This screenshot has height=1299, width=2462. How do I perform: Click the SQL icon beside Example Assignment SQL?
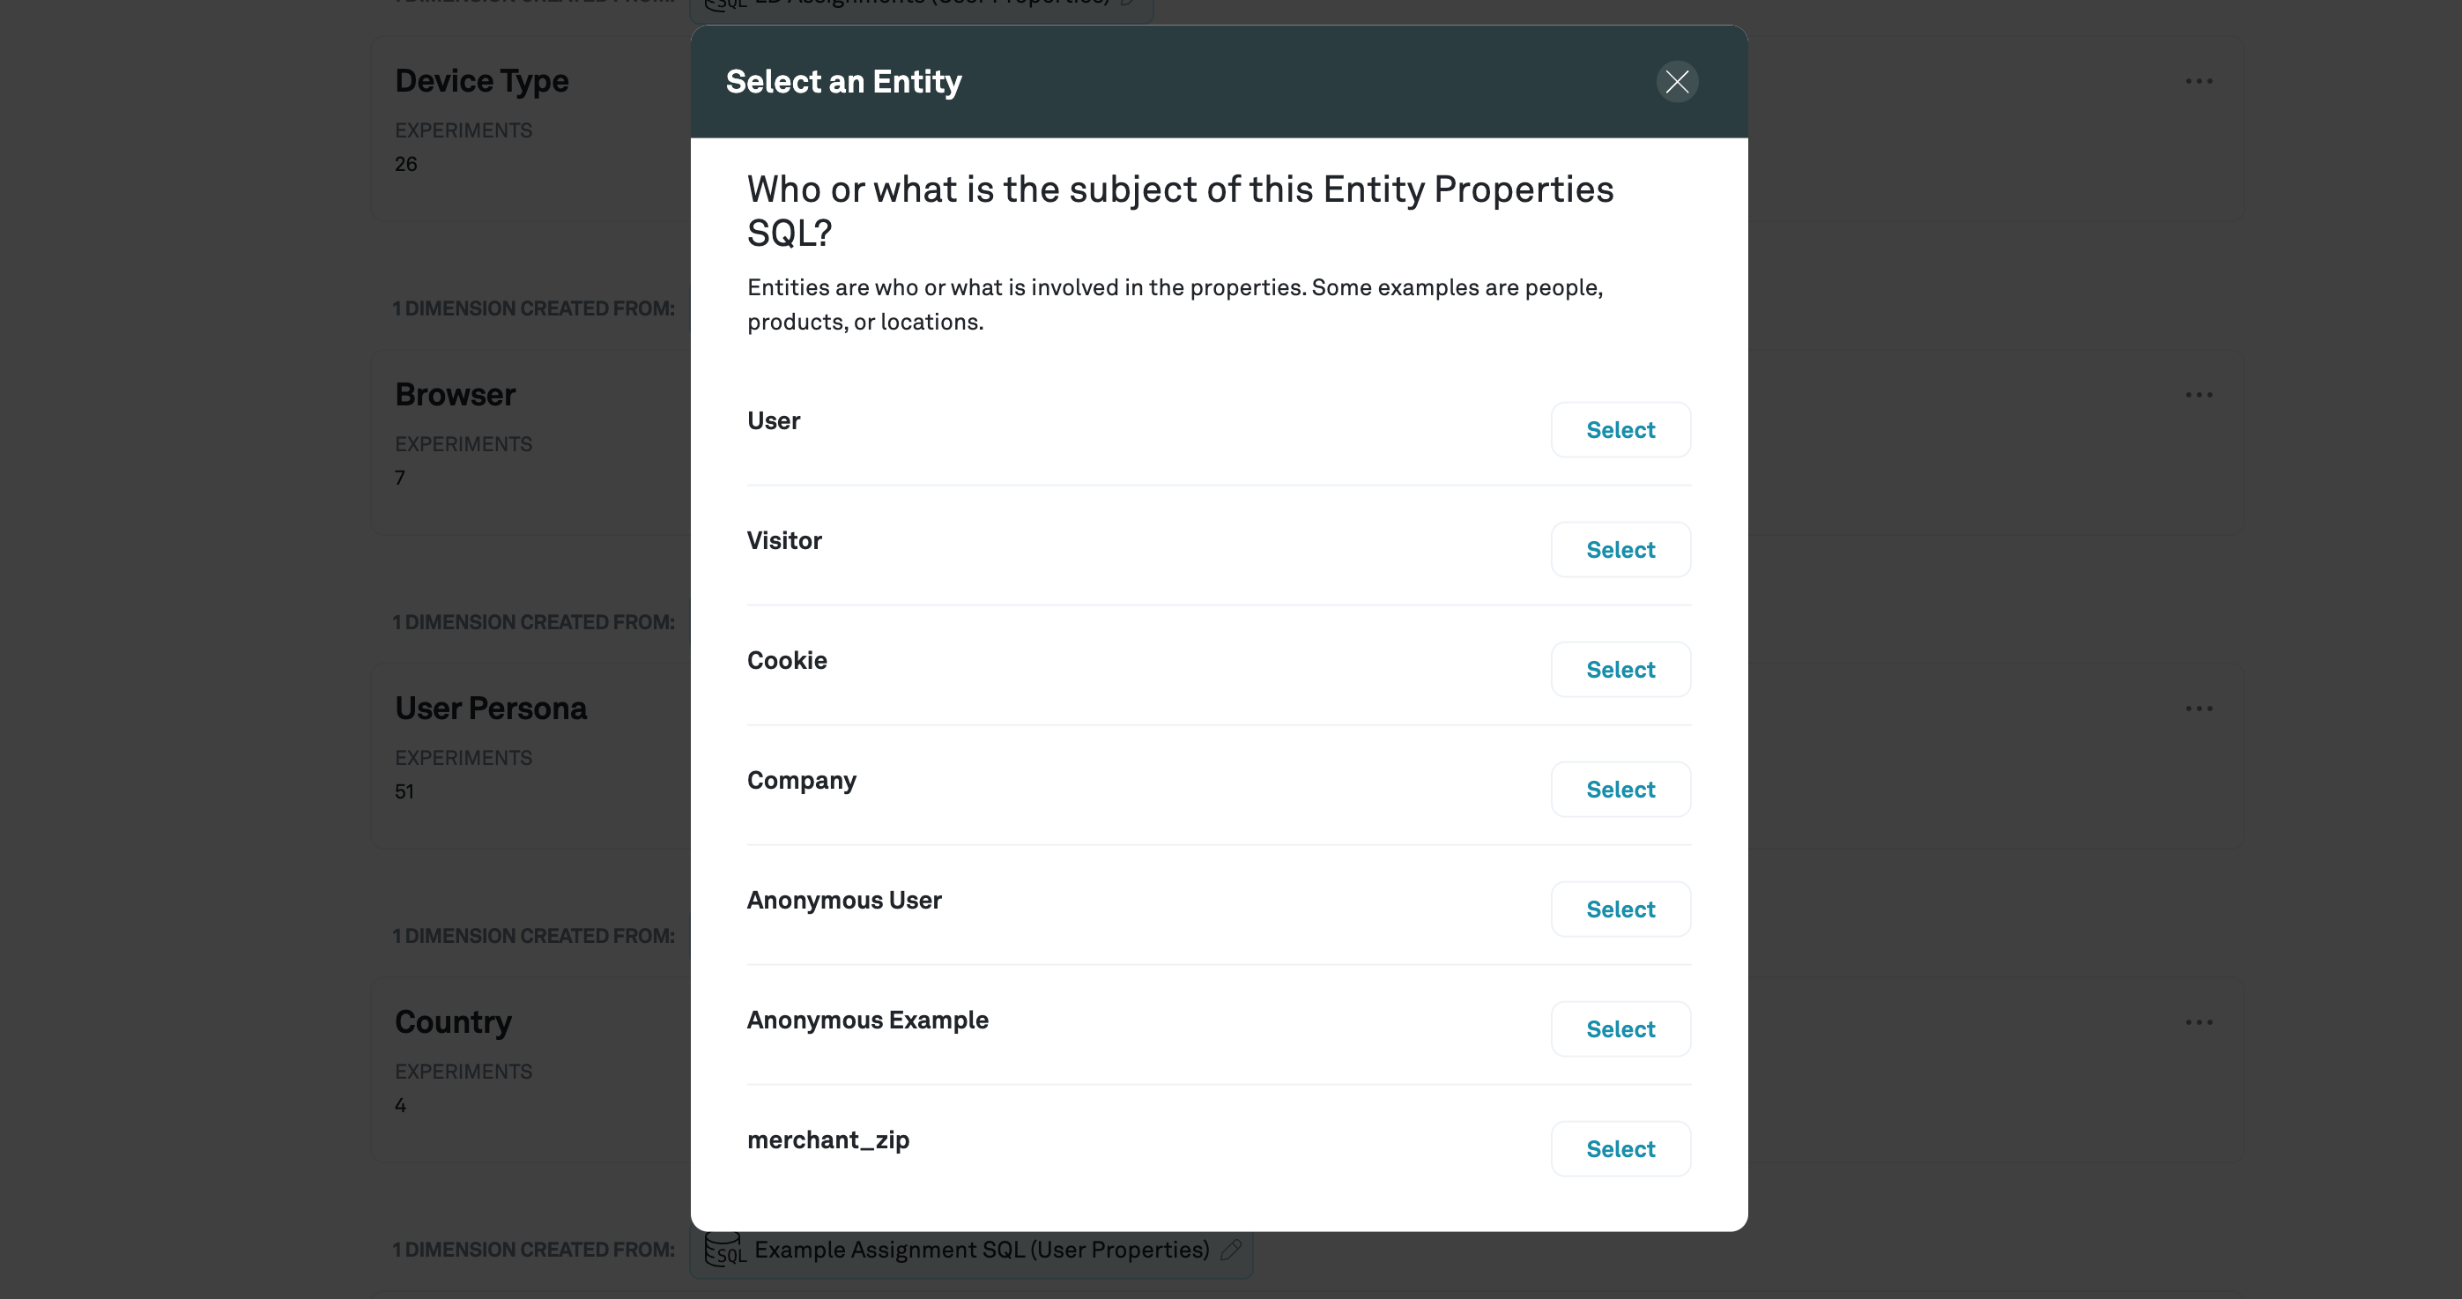tap(724, 1251)
